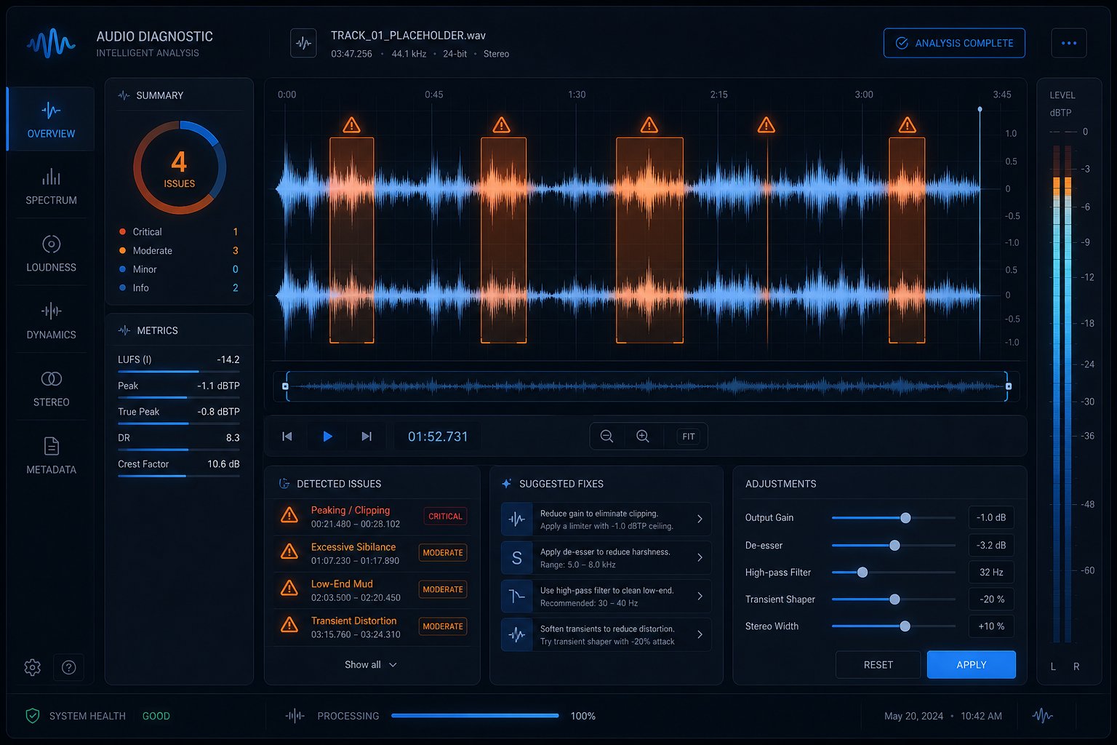Click warning icon beside Low-End Mud
1117x745 pixels.
click(289, 588)
